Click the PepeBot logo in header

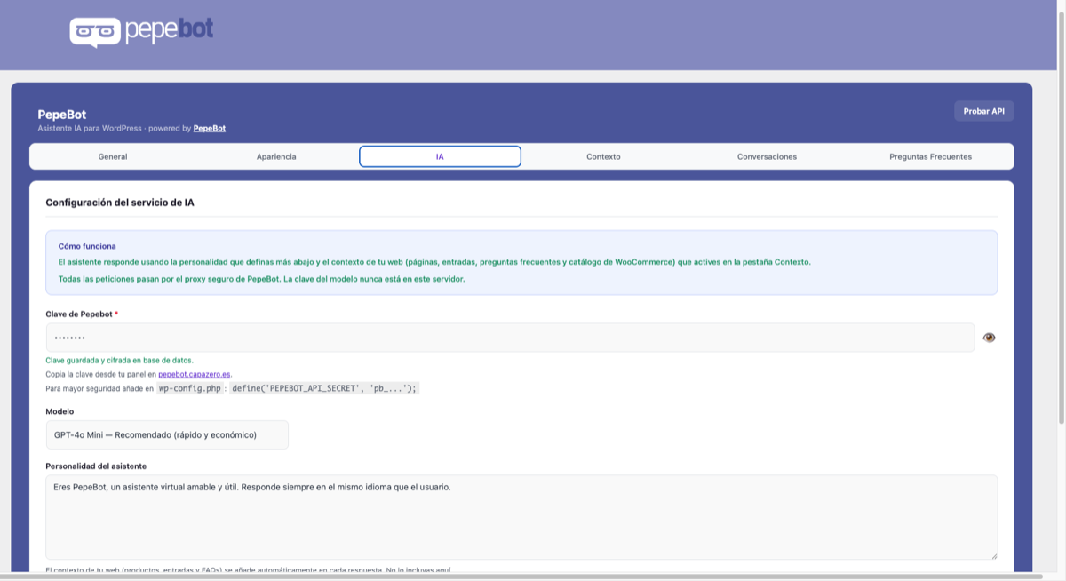pyautogui.click(x=142, y=31)
